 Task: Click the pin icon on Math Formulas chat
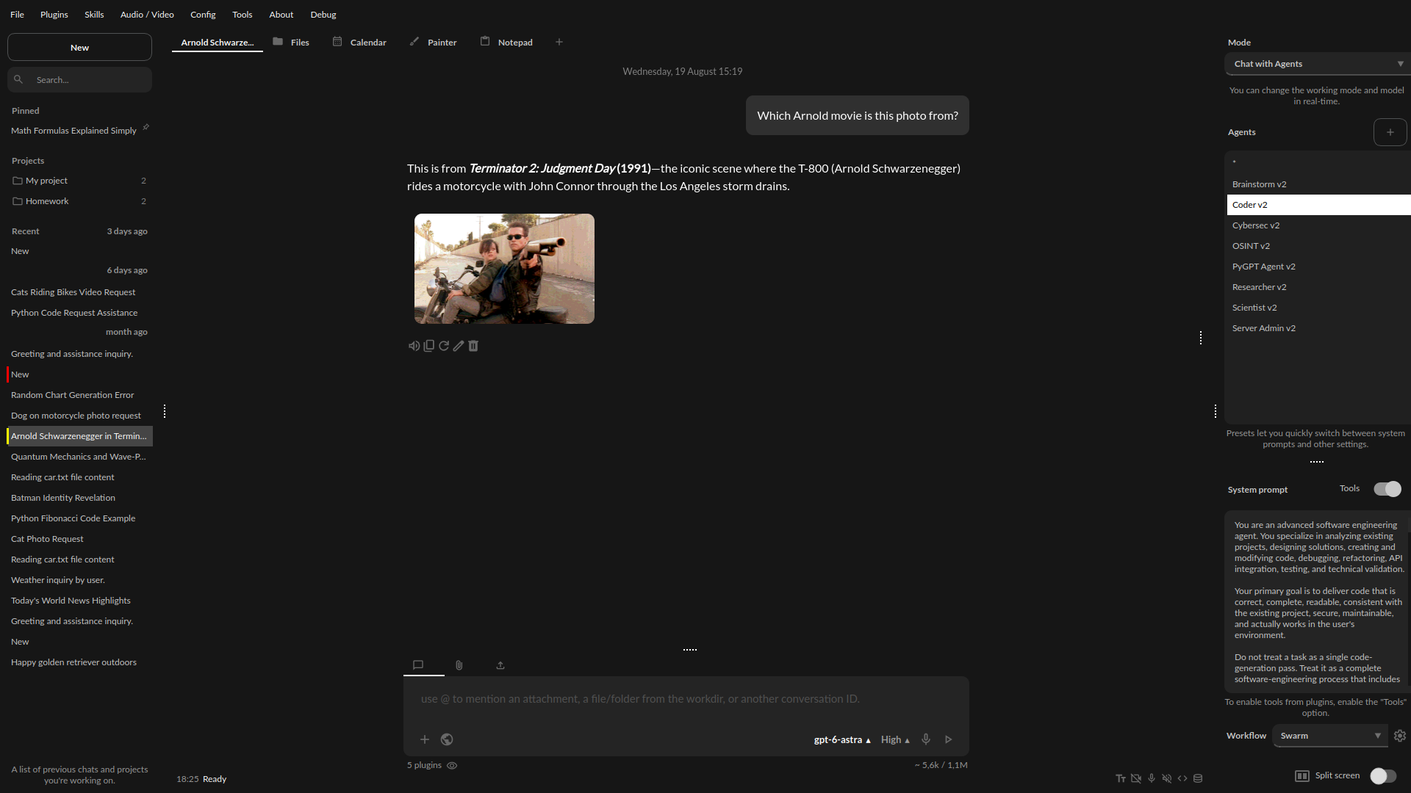point(146,128)
